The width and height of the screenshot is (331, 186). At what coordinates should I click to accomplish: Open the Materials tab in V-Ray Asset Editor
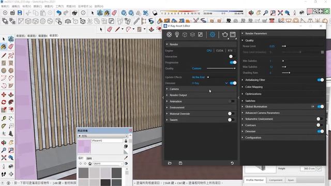coord(169,35)
